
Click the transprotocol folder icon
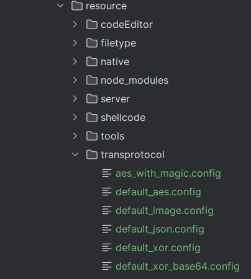92,154
